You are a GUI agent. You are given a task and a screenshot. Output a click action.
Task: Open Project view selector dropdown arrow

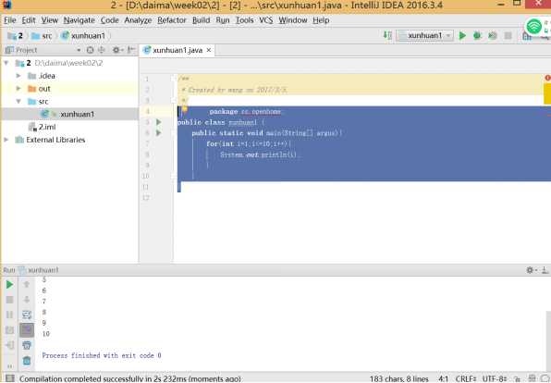click(x=79, y=50)
